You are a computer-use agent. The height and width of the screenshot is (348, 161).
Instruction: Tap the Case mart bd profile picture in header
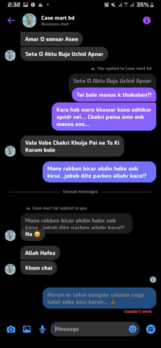coord(29,21)
